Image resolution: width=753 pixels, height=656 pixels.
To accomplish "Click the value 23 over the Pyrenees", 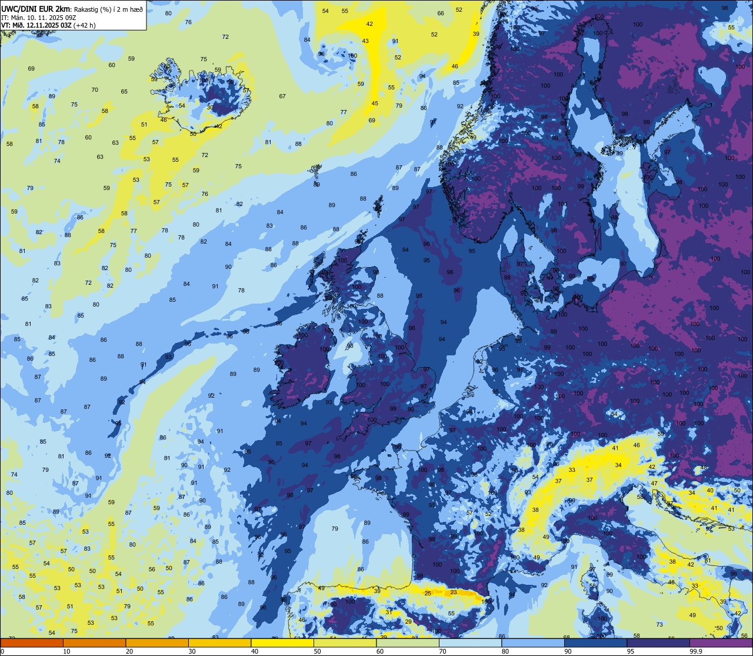I will [x=454, y=592].
